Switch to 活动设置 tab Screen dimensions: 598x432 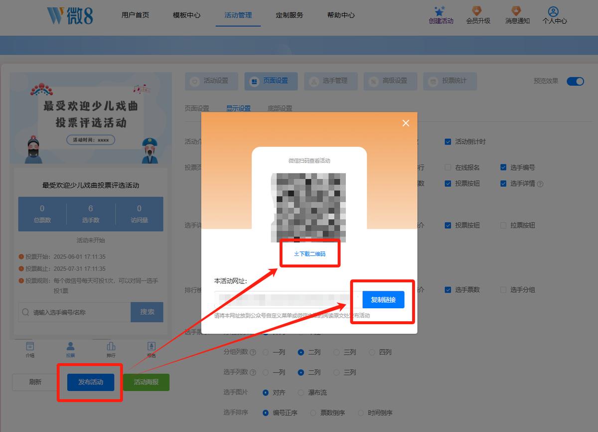pyautogui.click(x=211, y=81)
